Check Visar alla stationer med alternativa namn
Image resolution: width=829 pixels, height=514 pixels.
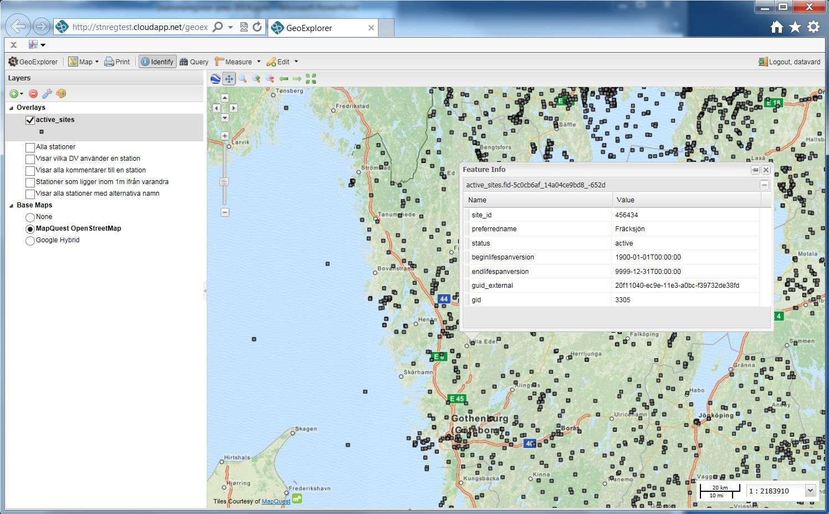click(x=30, y=194)
